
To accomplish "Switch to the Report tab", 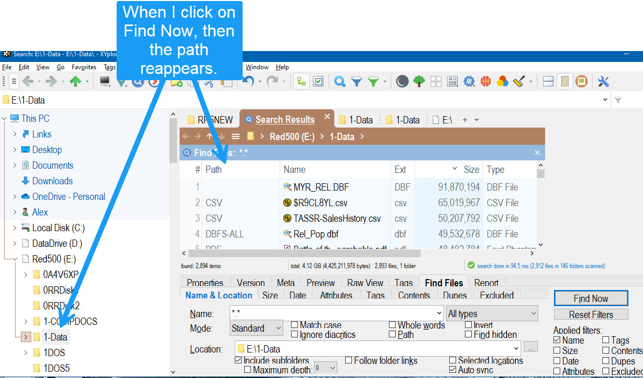I will (x=486, y=283).
